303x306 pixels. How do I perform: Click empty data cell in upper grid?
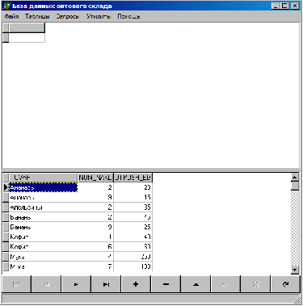click(x=27, y=38)
